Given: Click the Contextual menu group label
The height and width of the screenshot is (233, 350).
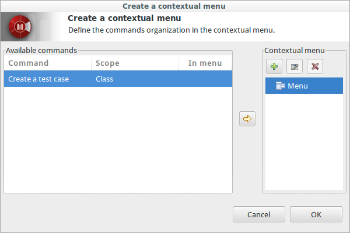Looking at the screenshot, I should 295,51.
